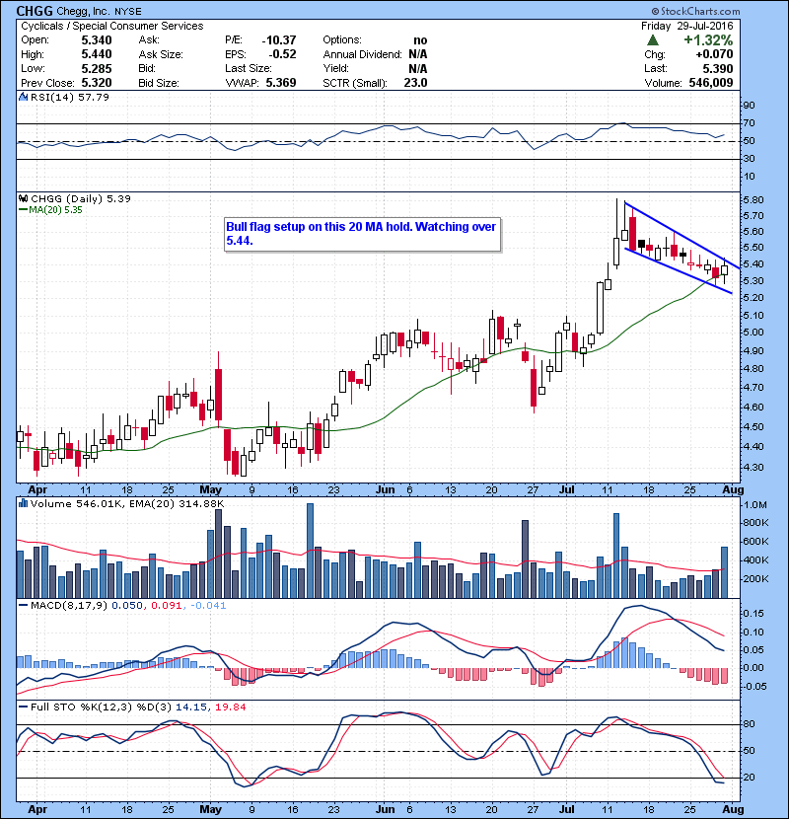Click the Volume value 546,009
Image resolution: width=789 pixels, height=819 pixels.
coord(711,83)
